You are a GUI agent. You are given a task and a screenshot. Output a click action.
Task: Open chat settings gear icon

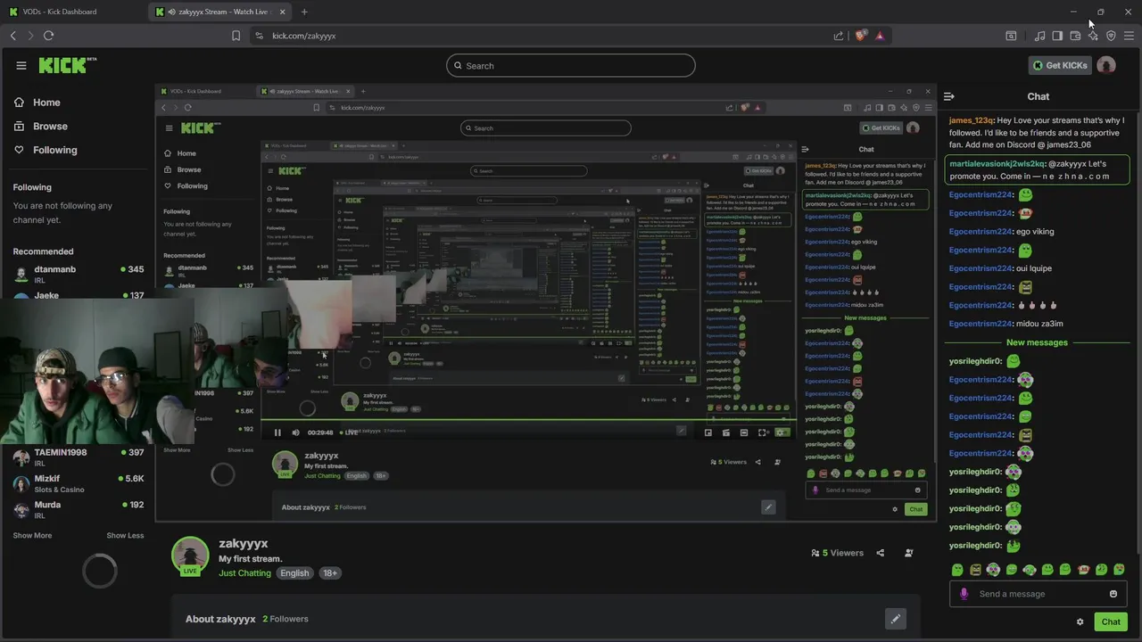(1080, 621)
